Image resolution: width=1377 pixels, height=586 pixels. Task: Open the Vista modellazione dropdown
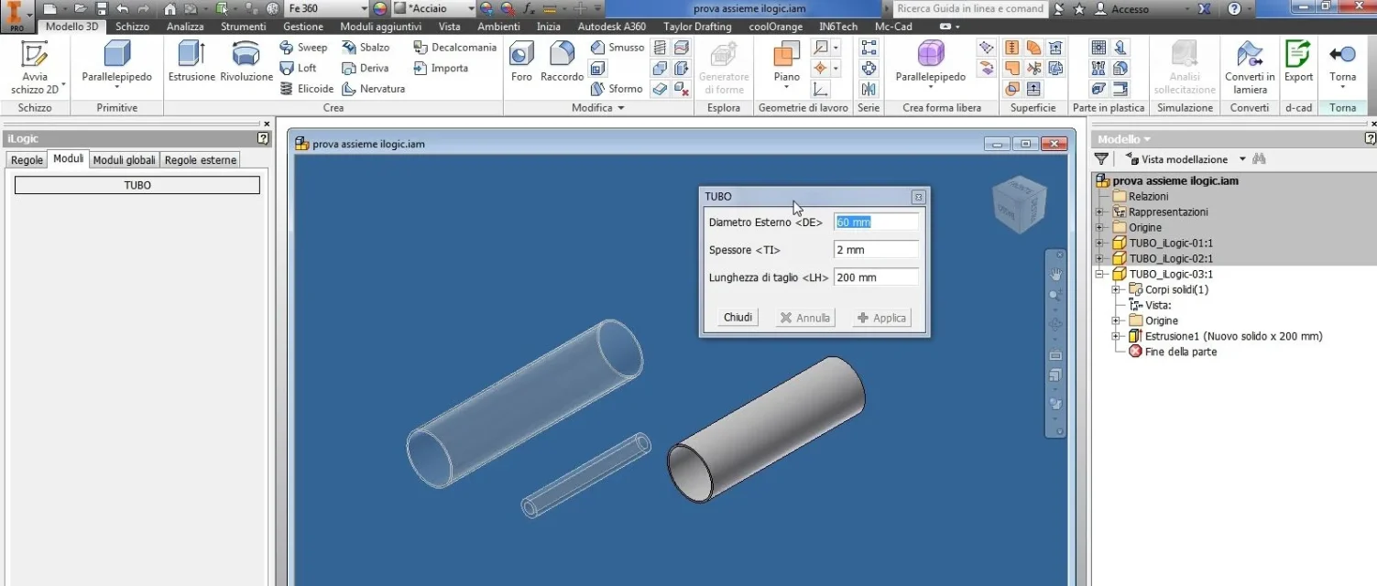(1242, 159)
